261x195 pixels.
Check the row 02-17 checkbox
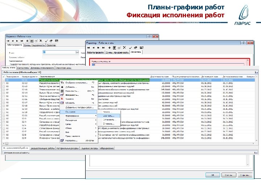point(4,103)
